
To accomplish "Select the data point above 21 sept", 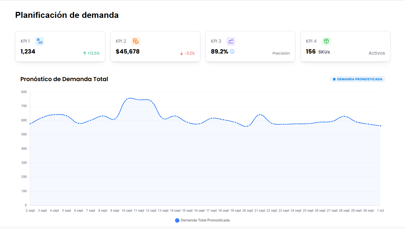I will click(x=260, y=114).
